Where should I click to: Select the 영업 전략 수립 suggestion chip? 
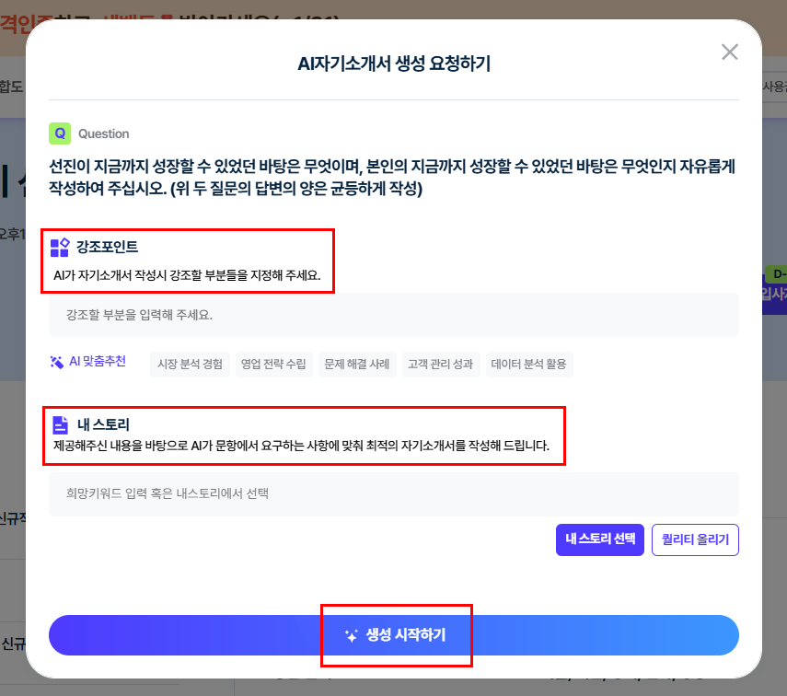coord(273,364)
